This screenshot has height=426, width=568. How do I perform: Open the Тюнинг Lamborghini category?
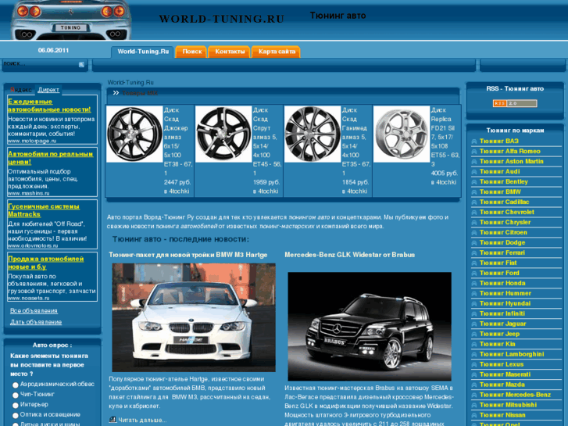pyautogui.click(x=512, y=354)
